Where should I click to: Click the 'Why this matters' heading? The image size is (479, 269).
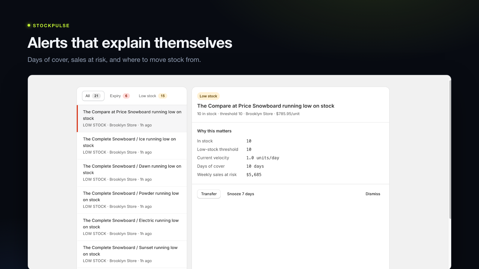pos(214,131)
